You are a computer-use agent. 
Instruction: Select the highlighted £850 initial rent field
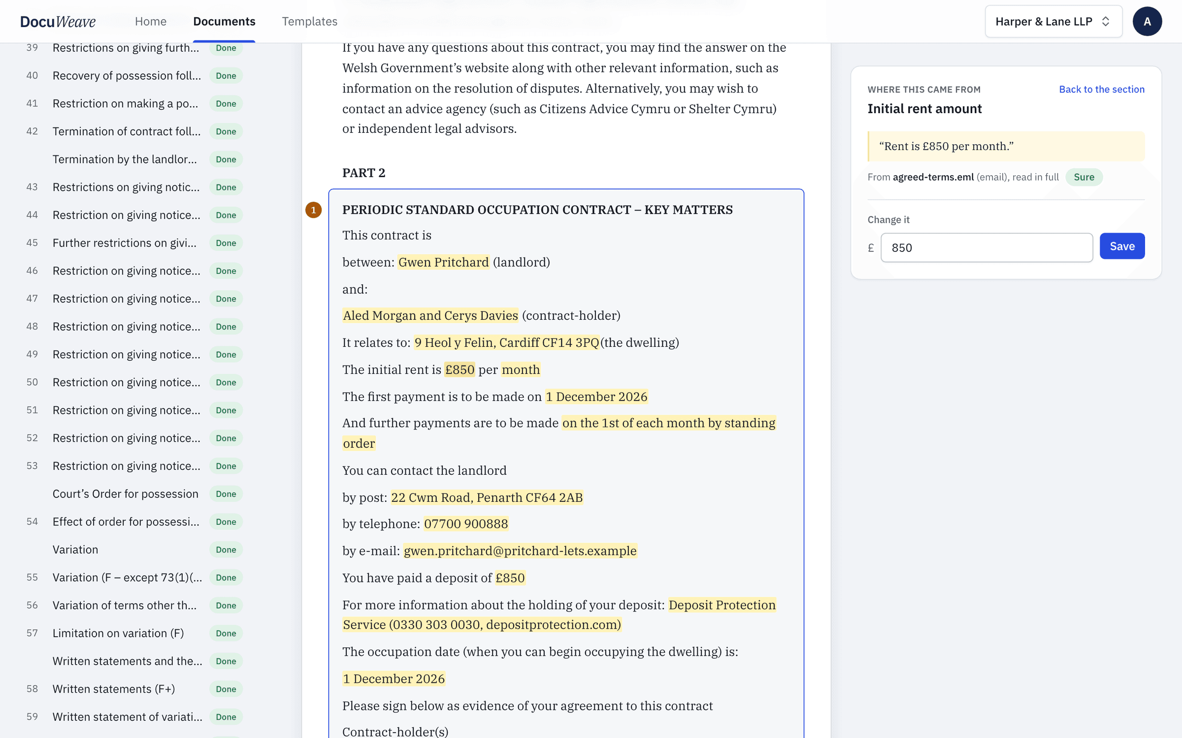[460, 369]
